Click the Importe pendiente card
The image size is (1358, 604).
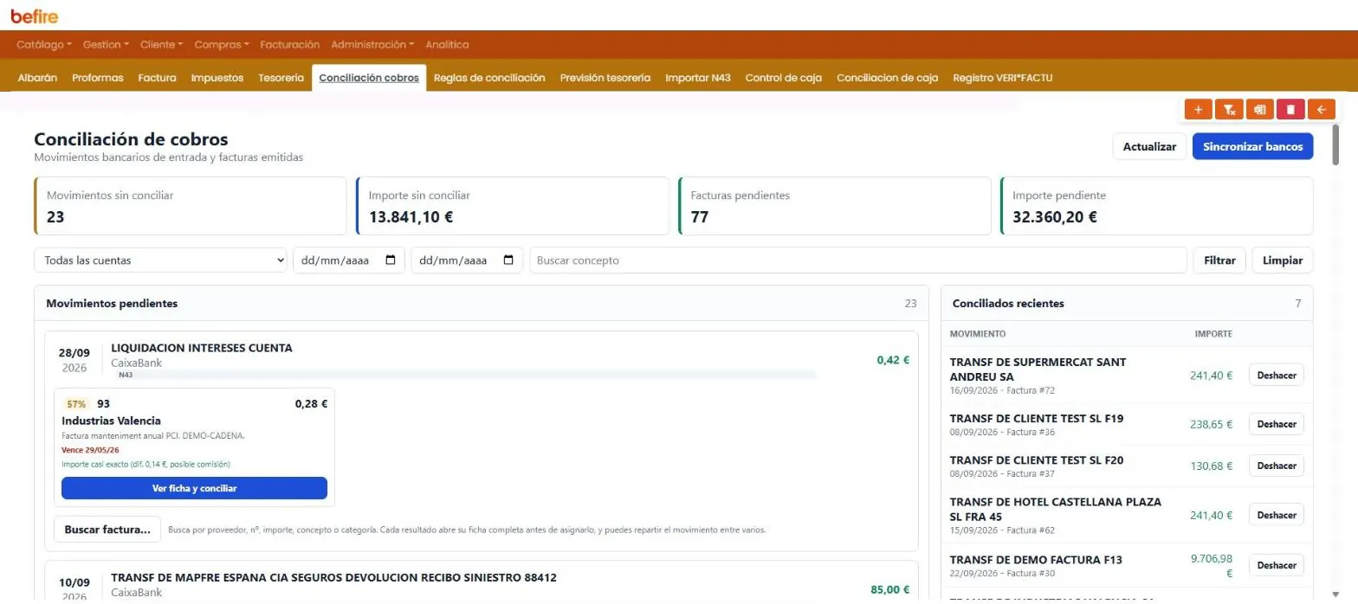click(x=1157, y=206)
